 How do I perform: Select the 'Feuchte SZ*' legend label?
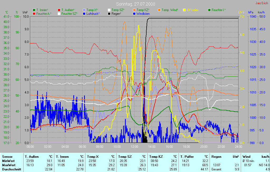pos(69,14)
